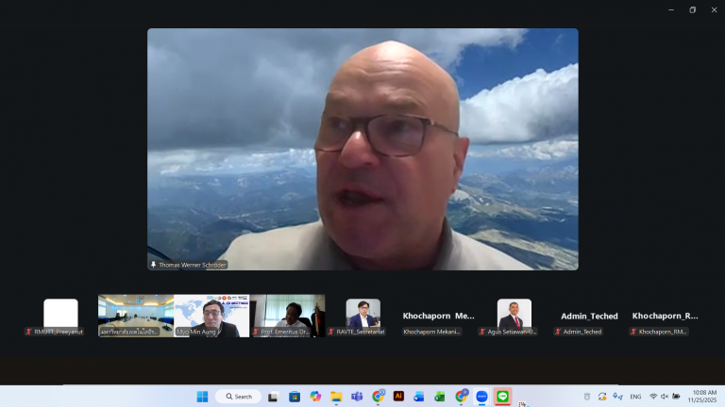Click the RAVTE_Secretariat participant thumbnail
Image resolution: width=725 pixels, height=407 pixels.
362,316
